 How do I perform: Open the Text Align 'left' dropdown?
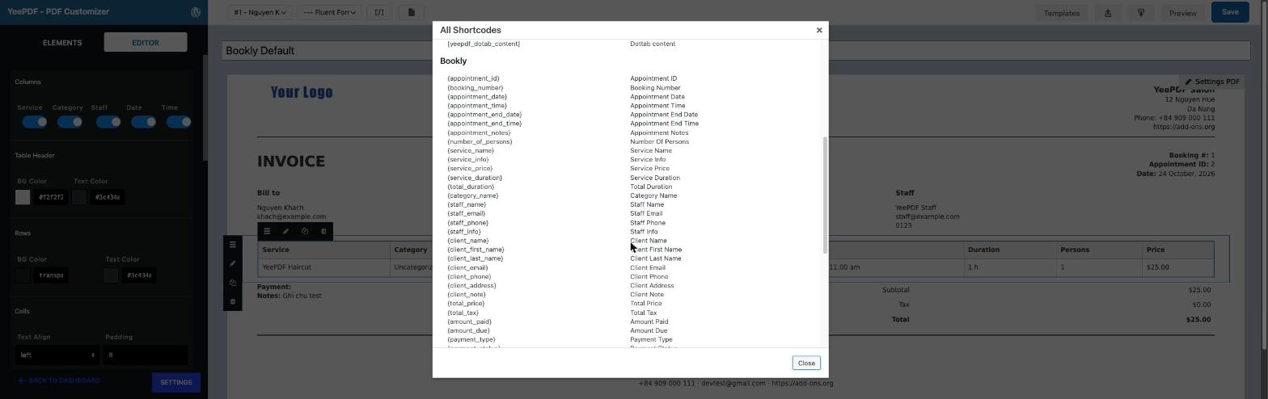pos(57,355)
